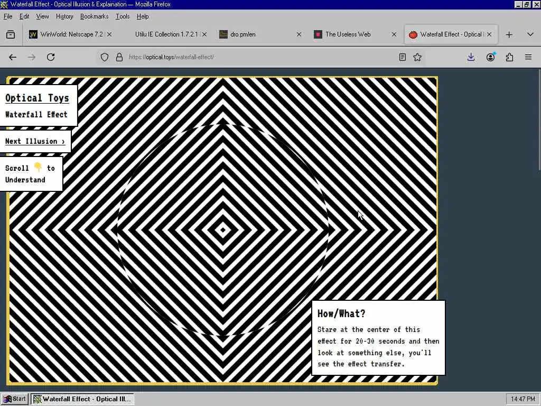The image size is (541, 406).
Task: Click the 14:47 PM taskbar clock
Action: pyautogui.click(x=523, y=399)
